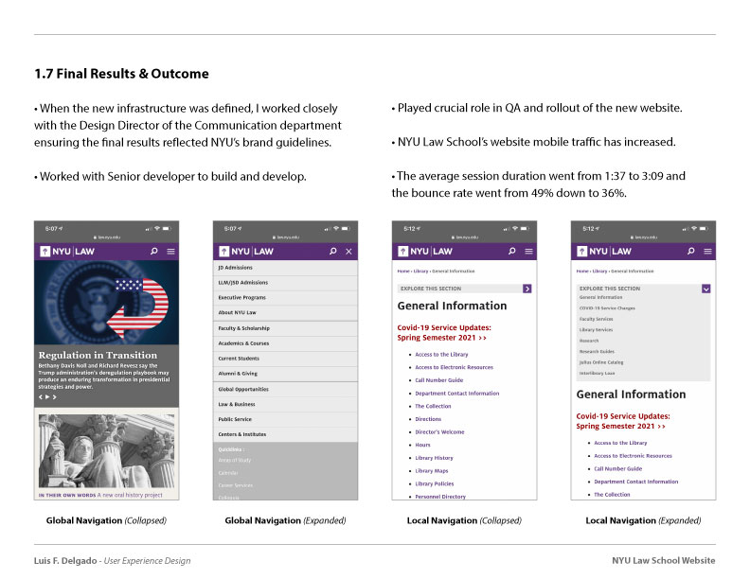The height and width of the screenshot is (579, 750).
Task: Open hamburger menu in Global Navigation Collapsed phone
Action: pos(170,252)
